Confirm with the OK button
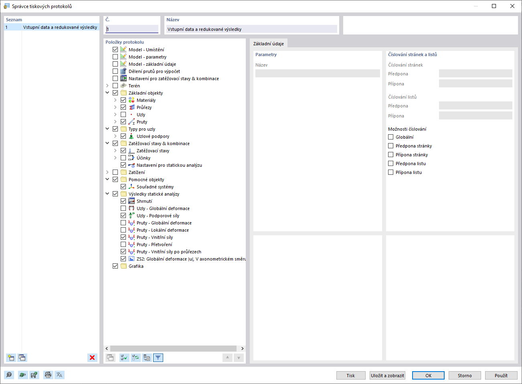522x384 pixels. 428,376
